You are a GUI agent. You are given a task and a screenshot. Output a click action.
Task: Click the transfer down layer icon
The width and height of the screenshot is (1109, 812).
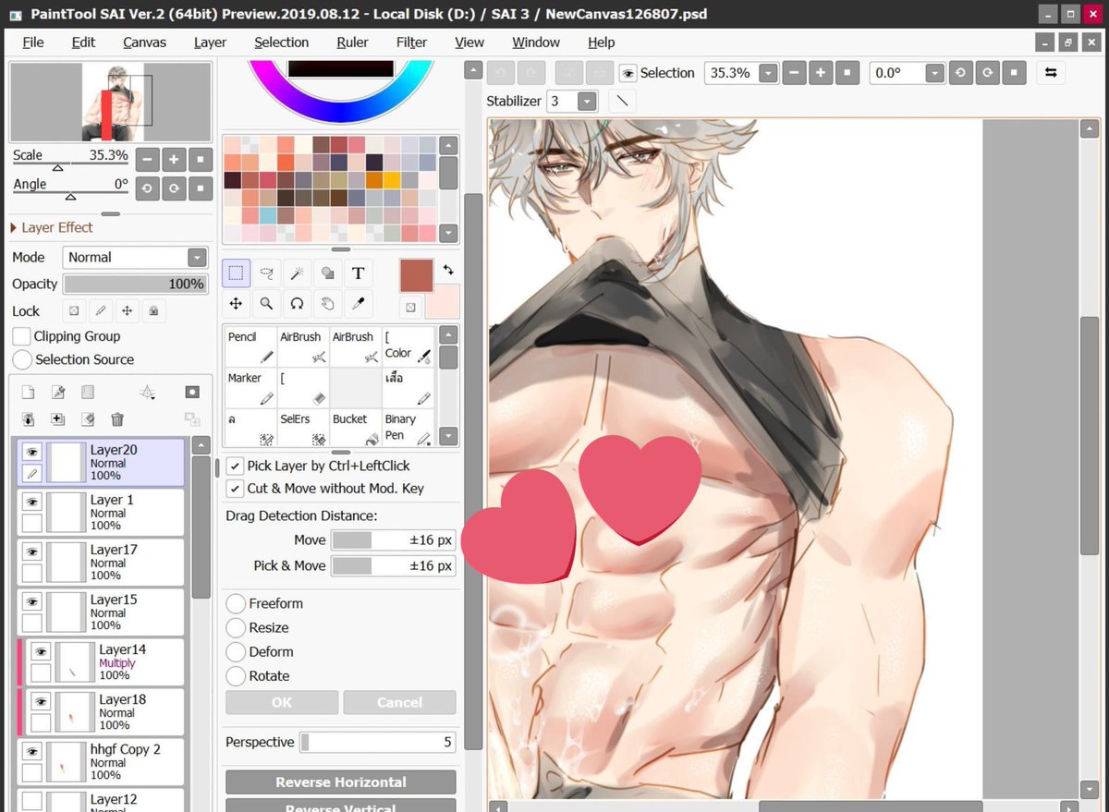pos(28,419)
